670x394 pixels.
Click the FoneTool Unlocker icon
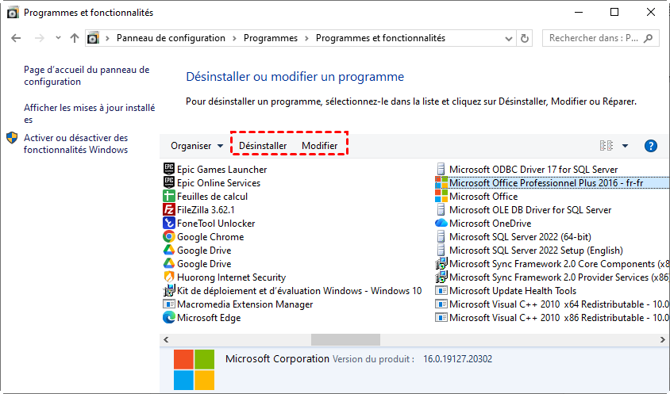click(168, 224)
